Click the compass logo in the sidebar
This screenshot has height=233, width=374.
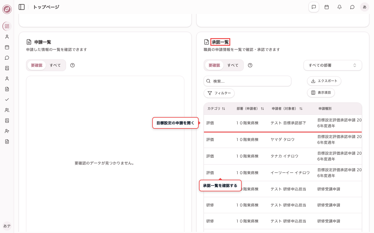pos(7,9)
